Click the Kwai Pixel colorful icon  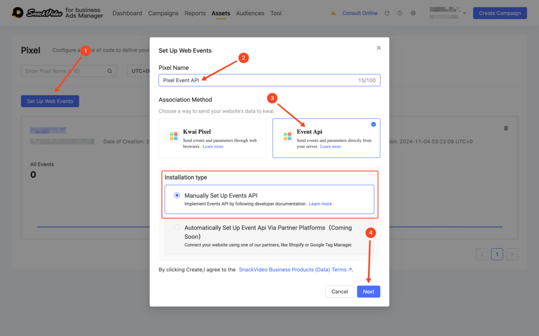(174, 136)
